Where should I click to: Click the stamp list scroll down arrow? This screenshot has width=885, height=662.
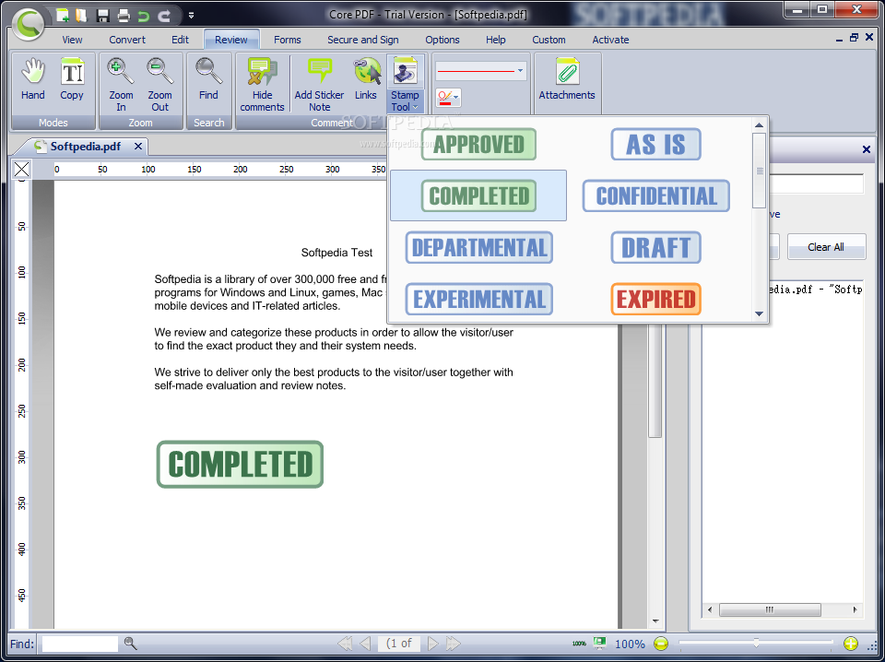[759, 313]
